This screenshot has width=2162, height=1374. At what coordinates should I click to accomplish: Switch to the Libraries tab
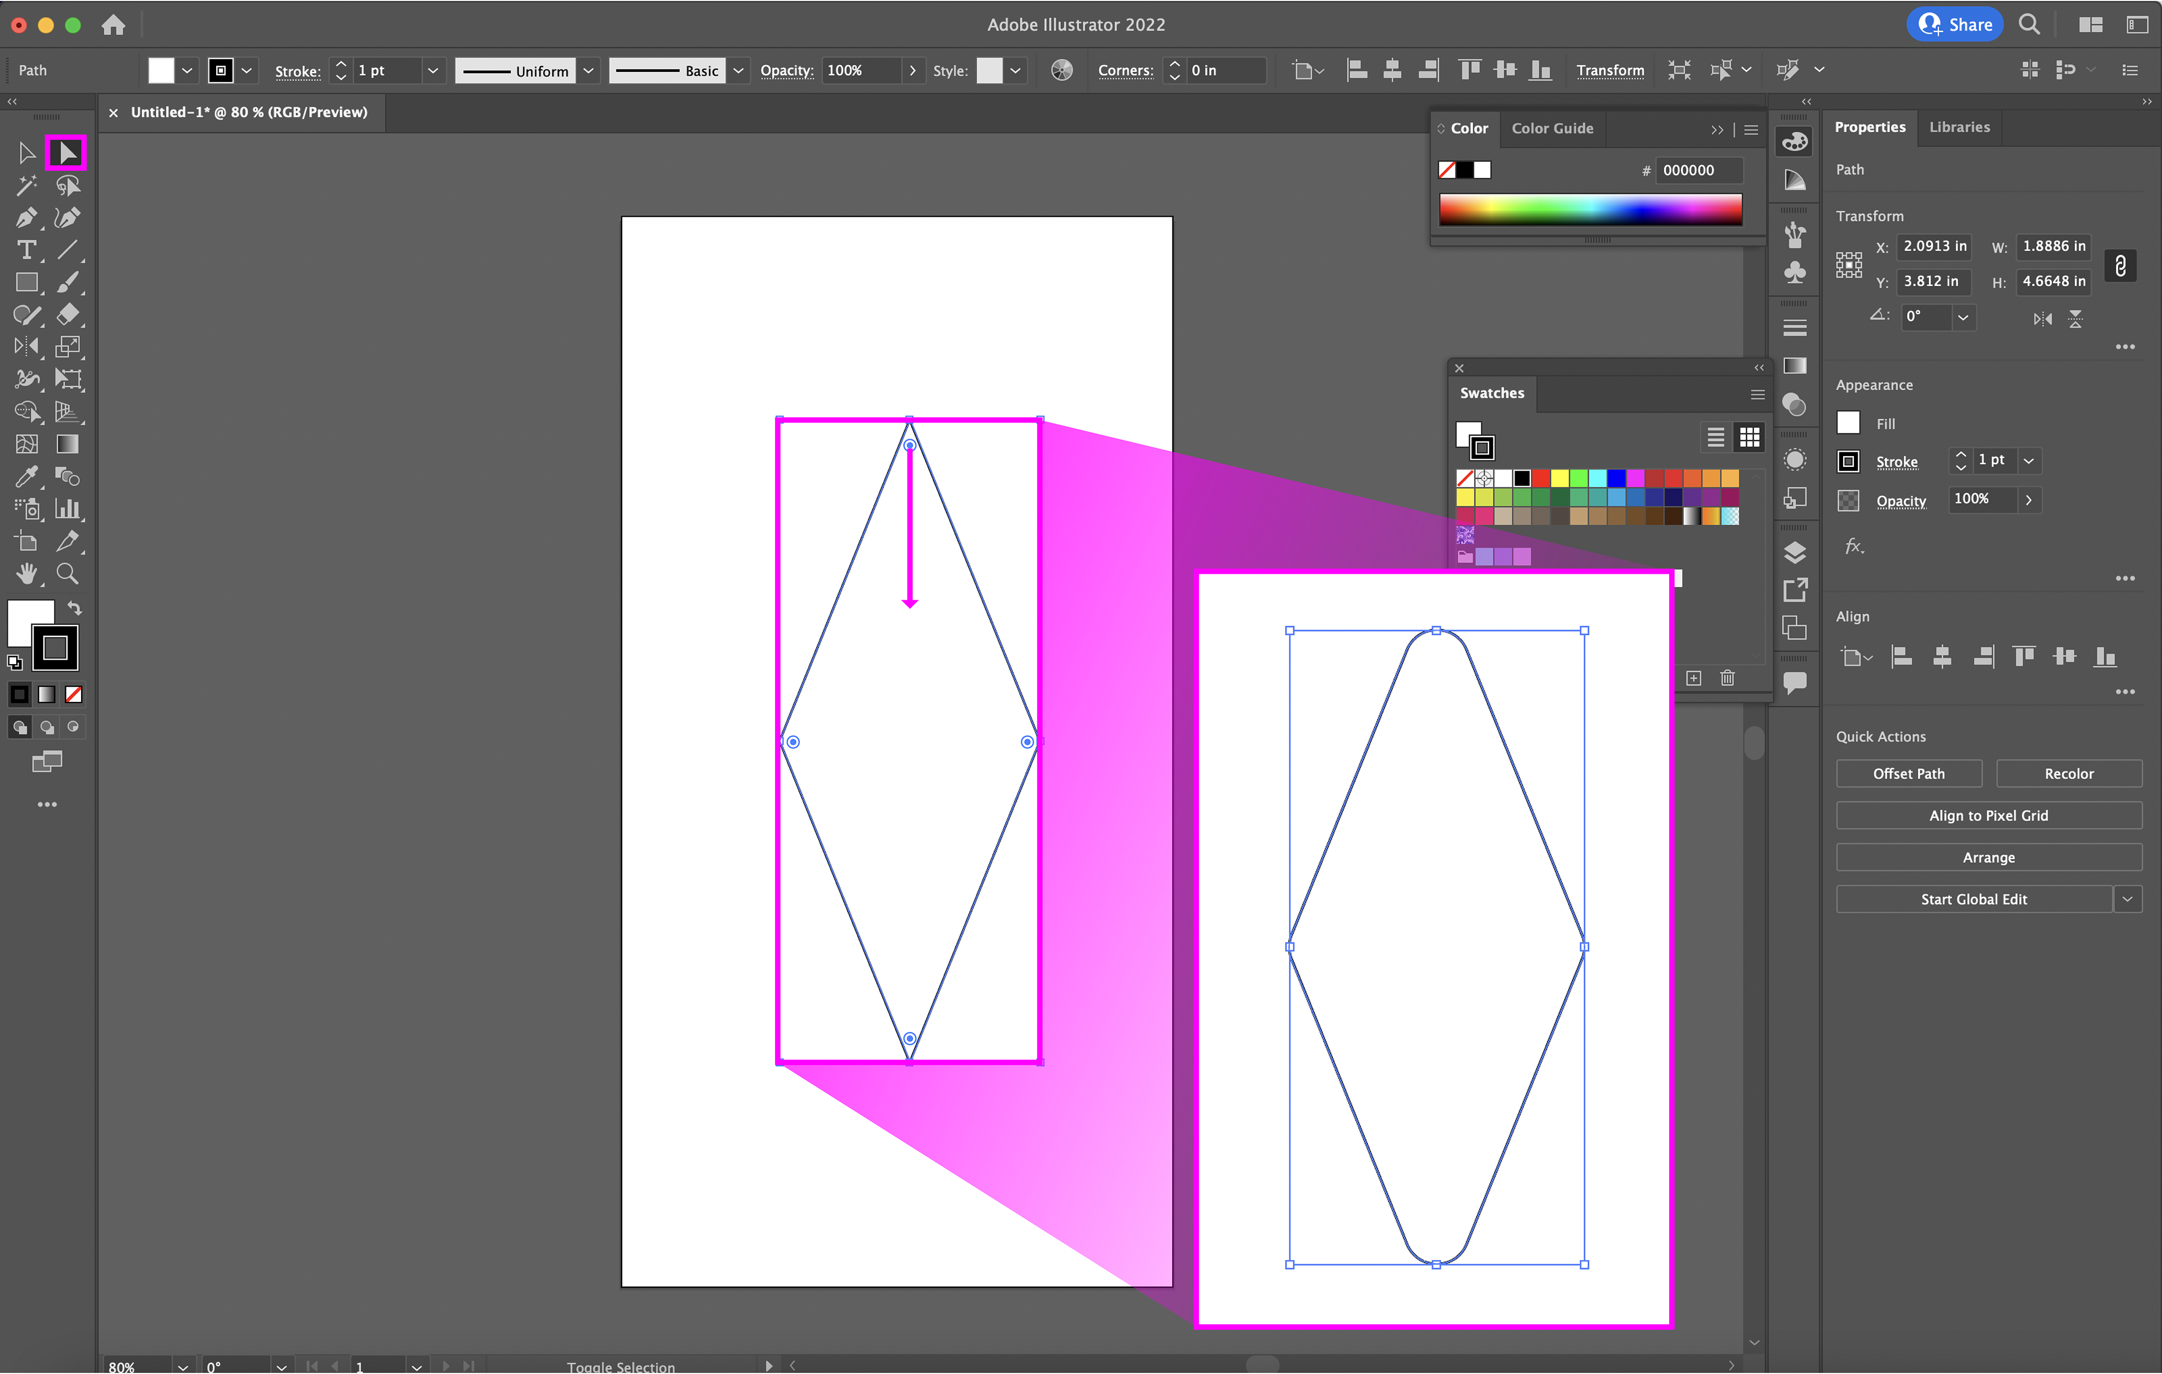point(1959,128)
